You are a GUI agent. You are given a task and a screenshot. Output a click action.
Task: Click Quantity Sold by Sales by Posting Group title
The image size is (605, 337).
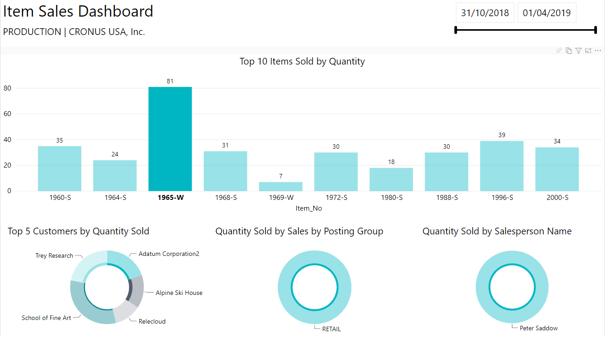click(299, 231)
